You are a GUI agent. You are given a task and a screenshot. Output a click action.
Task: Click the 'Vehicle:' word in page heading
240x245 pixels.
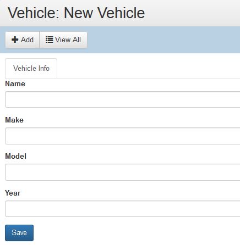34,13
